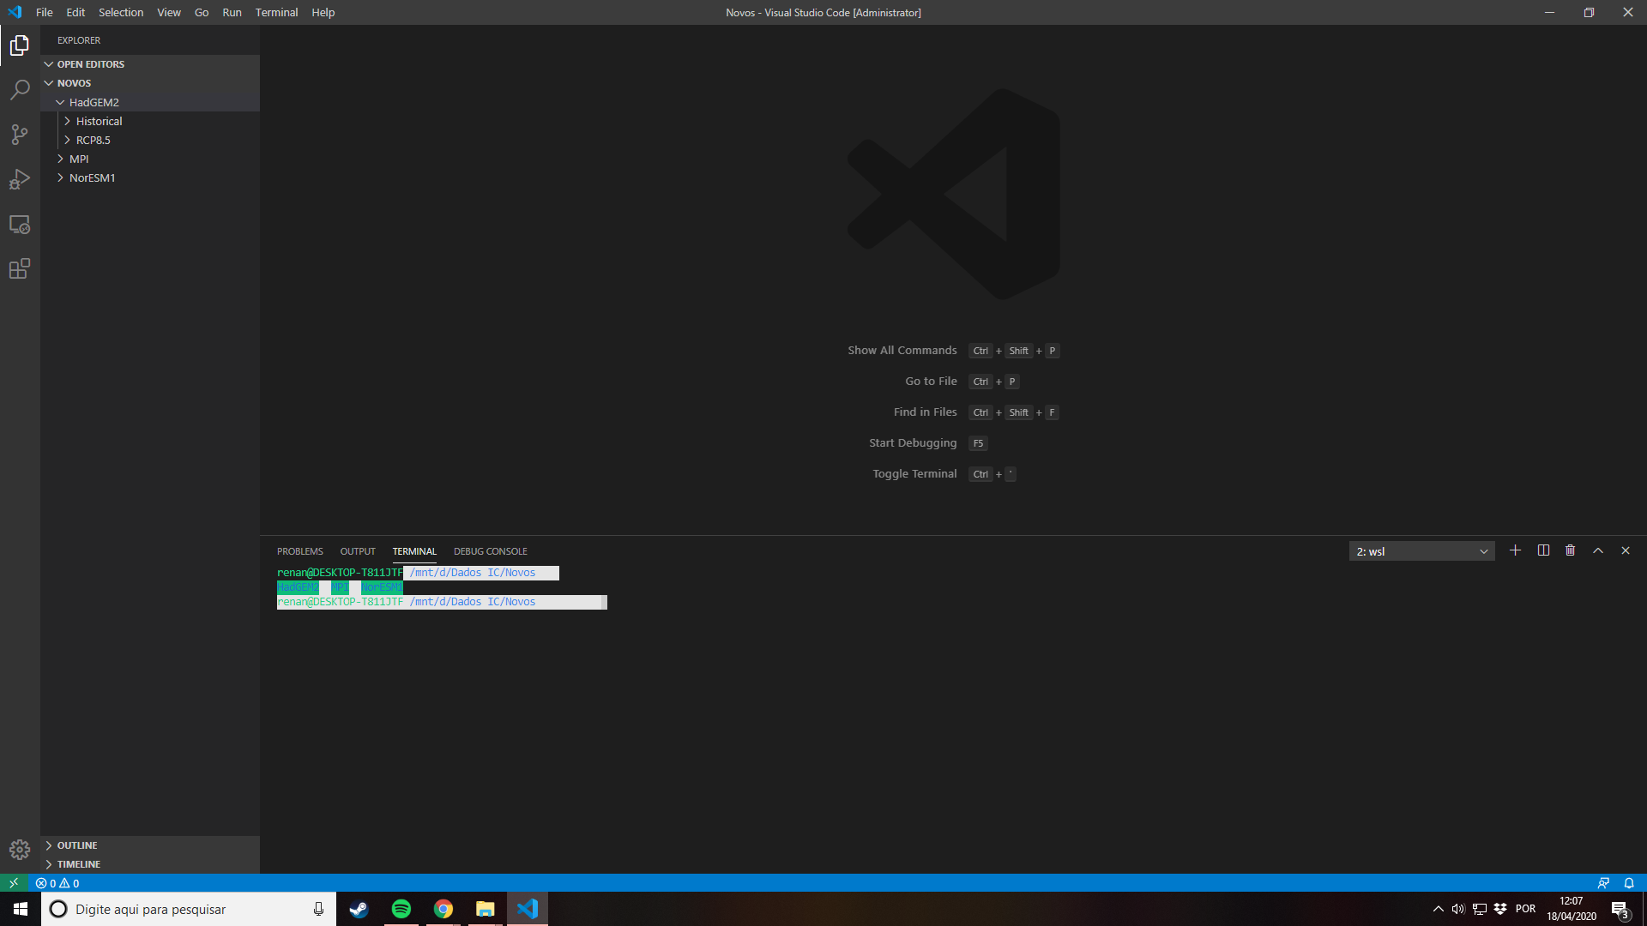This screenshot has width=1647, height=926.
Task: Expand the NorESM1 folder
Action: coord(150,177)
